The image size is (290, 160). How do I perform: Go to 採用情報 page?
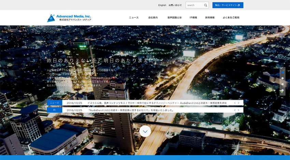tap(210, 18)
